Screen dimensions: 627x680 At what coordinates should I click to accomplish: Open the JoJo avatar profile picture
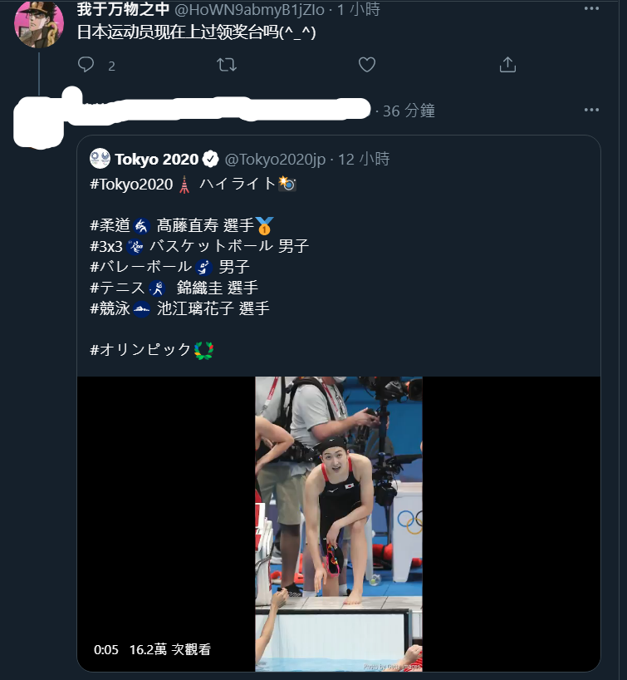[39, 24]
